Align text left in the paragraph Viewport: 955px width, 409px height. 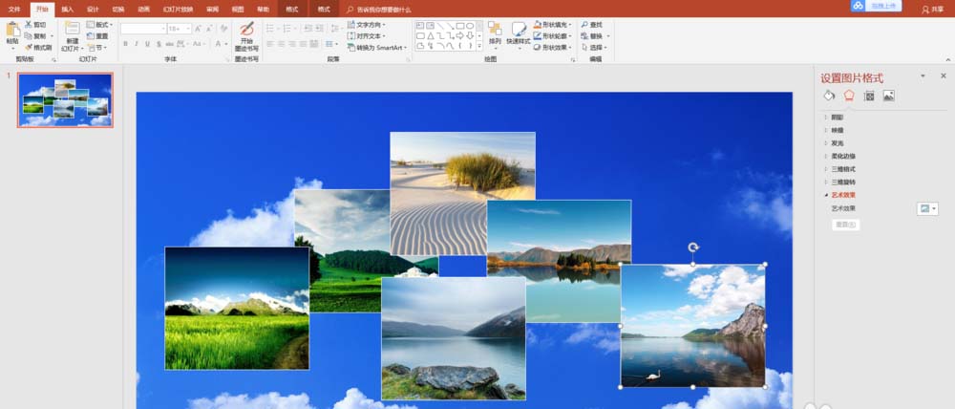pos(270,44)
